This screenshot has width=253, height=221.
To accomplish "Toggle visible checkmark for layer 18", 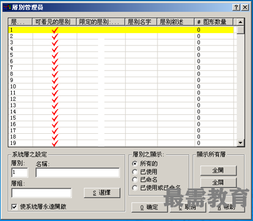I will click(x=55, y=137).
